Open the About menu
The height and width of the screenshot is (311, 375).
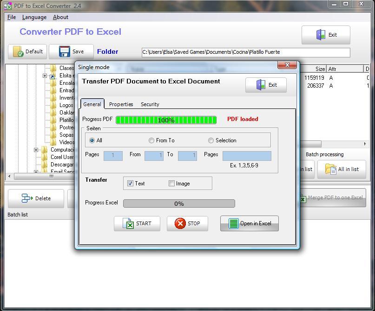60,17
